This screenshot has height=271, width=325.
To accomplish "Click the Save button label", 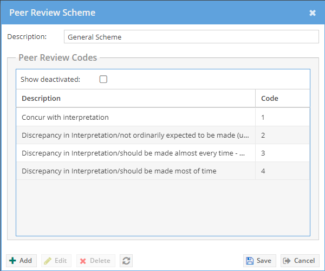I will pos(264,261).
